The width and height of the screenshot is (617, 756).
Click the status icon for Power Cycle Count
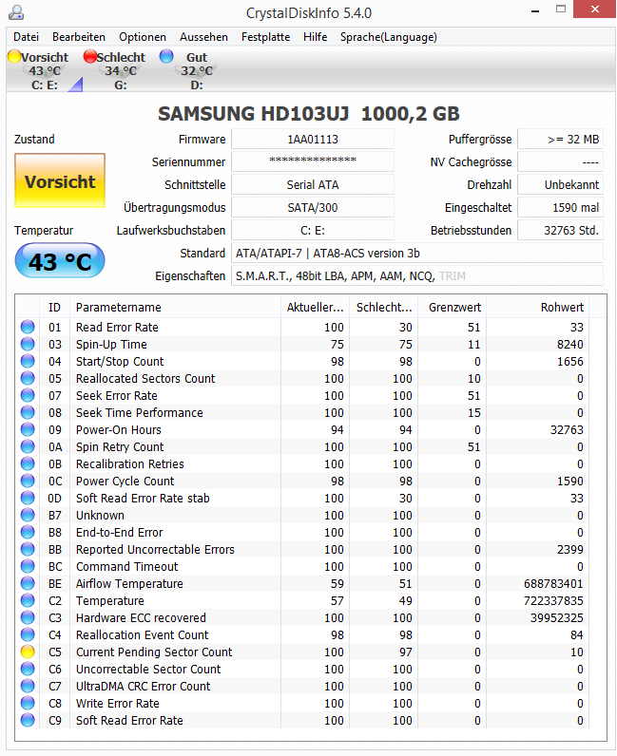tap(28, 482)
